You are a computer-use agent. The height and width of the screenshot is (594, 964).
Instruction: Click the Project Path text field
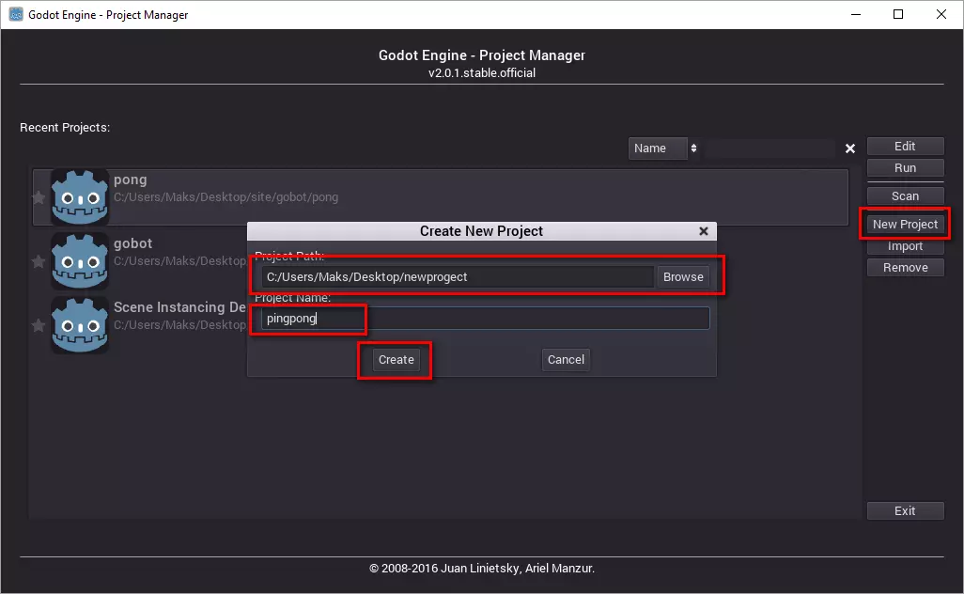[457, 277]
